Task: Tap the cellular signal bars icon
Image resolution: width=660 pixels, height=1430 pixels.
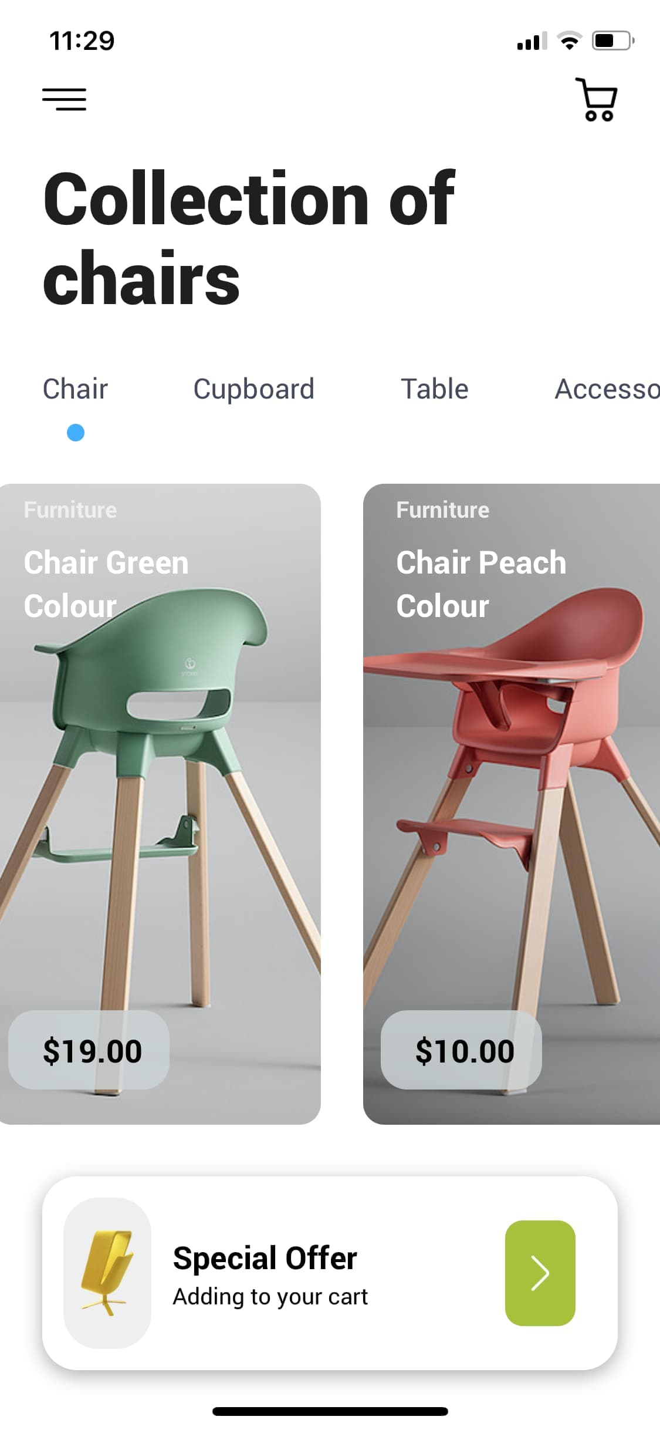Action: (532, 41)
